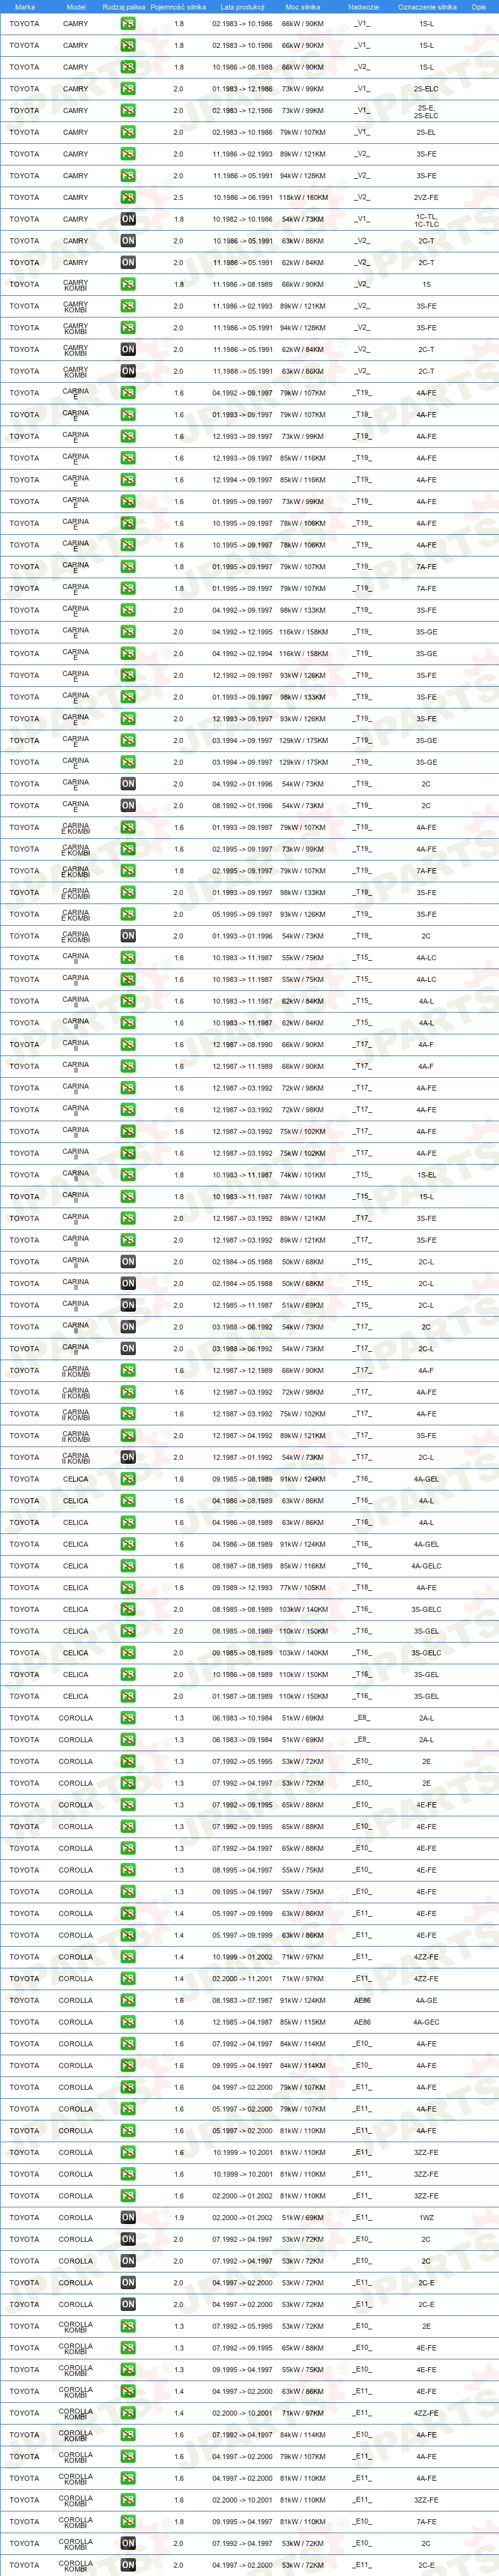Screen dimensions: 499x2576
Task: Click petrol icon in Corolla Kombi 7A-FE row
Action: click(128, 2522)
